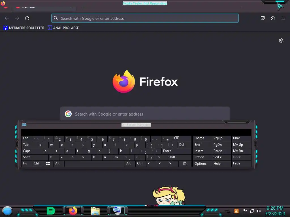Click the spacebar on the keyboard
290x217 pixels.
point(94,164)
